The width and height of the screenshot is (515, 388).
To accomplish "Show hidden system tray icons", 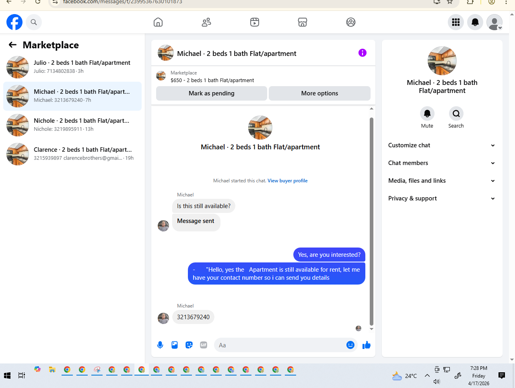I will click(427, 376).
